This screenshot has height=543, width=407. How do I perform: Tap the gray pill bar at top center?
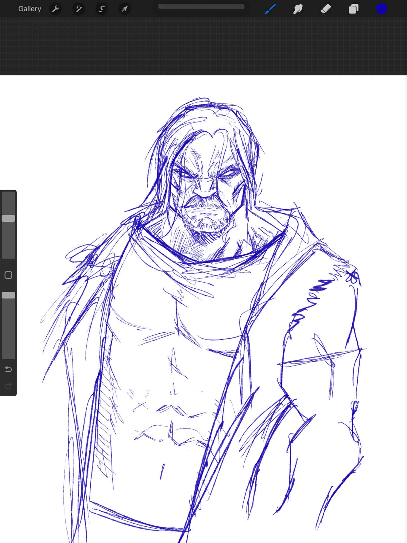pyautogui.click(x=201, y=7)
